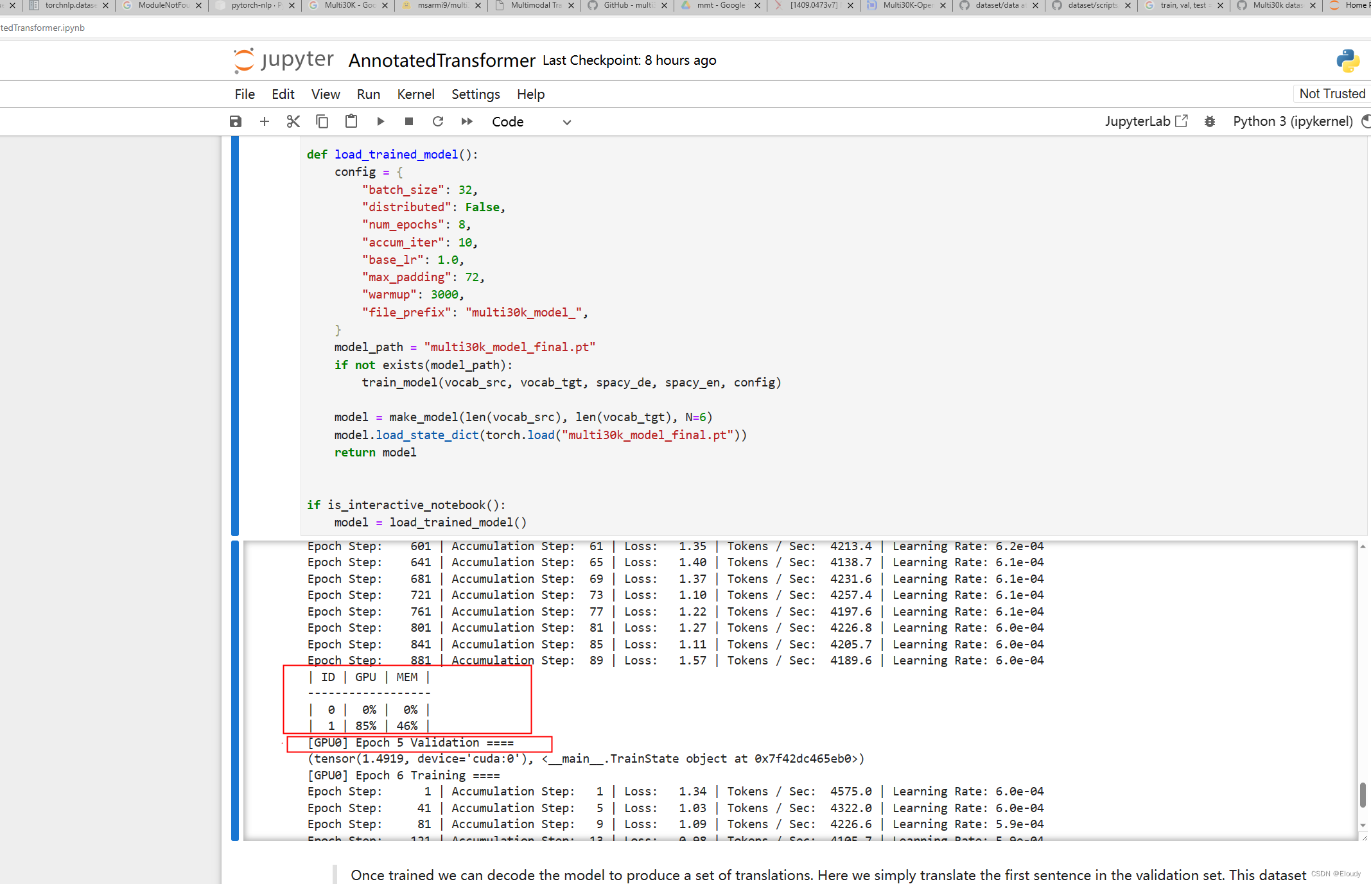The height and width of the screenshot is (884, 1371).
Task: Run the selected cell with the play icon
Action: pos(380,121)
